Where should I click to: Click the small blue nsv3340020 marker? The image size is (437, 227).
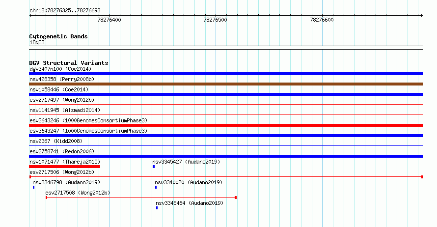[156, 187]
